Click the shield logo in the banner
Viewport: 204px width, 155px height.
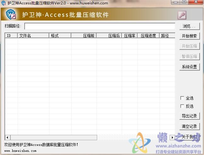(11, 14)
